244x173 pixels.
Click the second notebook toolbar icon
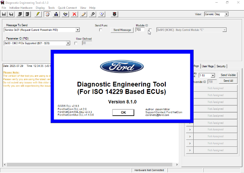tap(27, 14)
